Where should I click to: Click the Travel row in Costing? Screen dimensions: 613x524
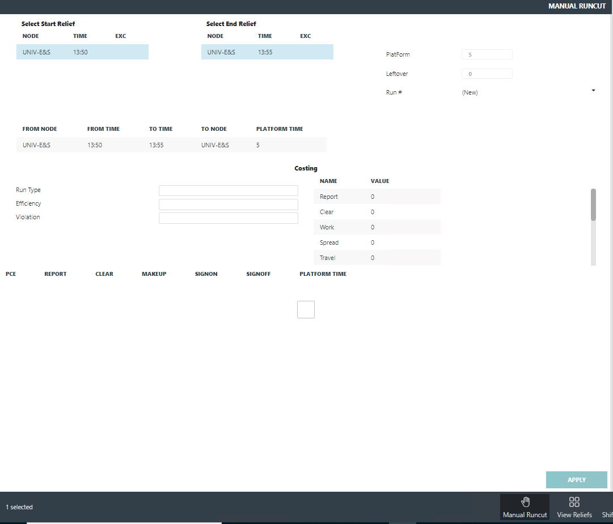pos(377,258)
